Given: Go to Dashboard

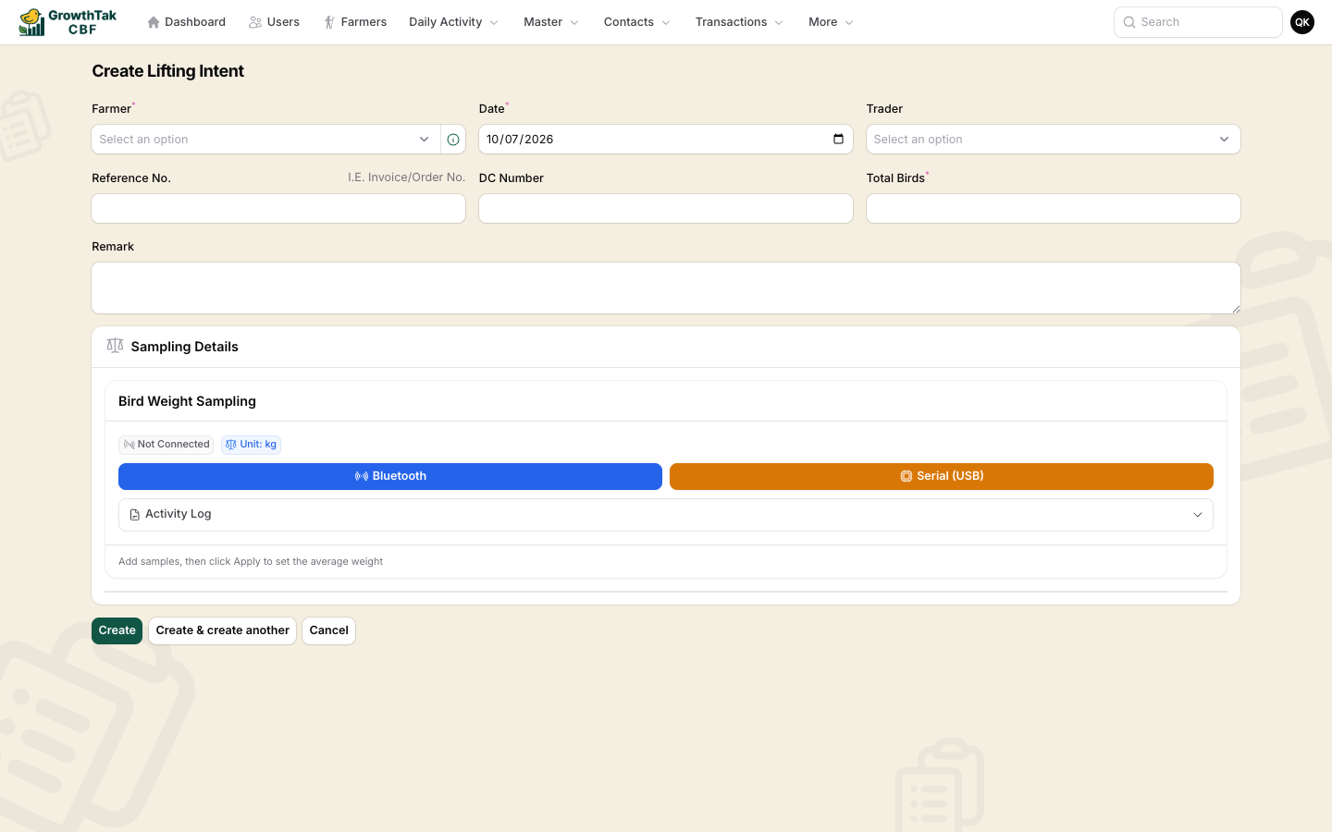Looking at the screenshot, I should tap(186, 22).
